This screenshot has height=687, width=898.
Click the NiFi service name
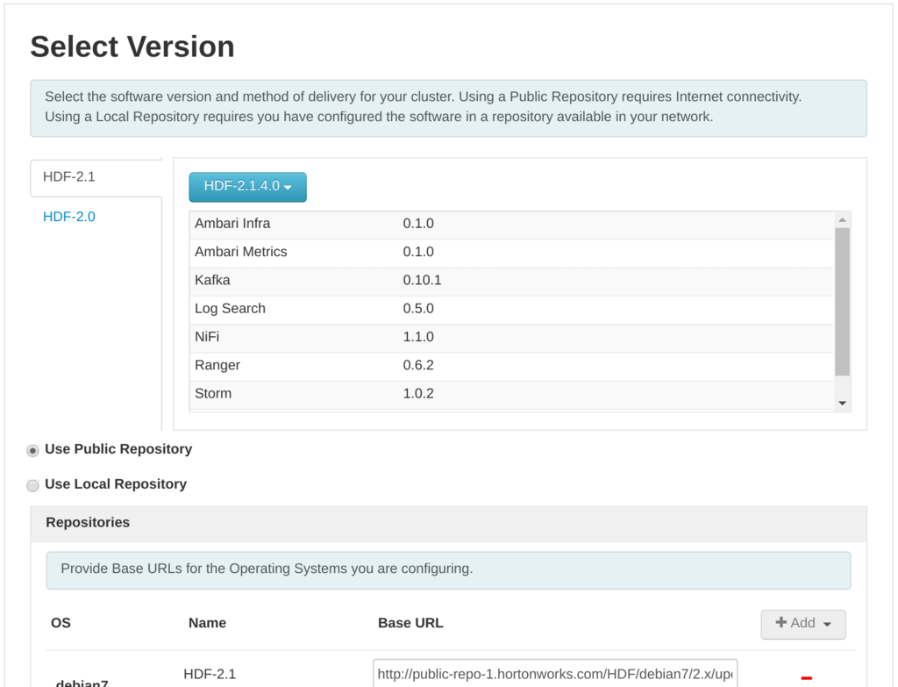pyautogui.click(x=207, y=337)
